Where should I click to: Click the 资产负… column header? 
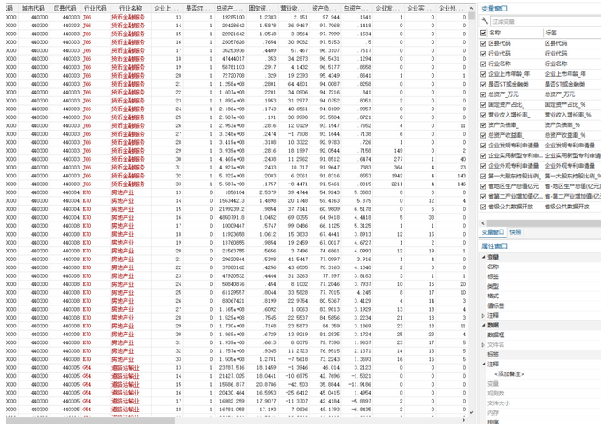point(325,8)
